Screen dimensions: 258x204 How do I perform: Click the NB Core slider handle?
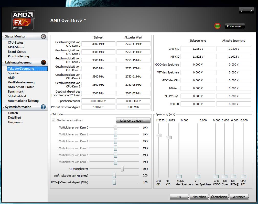[x=225, y=177]
